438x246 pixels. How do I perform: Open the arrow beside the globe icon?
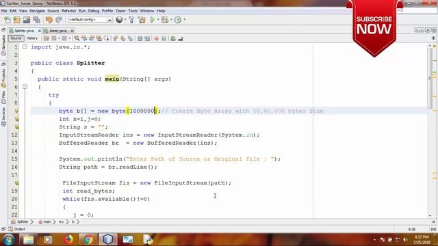125,20
